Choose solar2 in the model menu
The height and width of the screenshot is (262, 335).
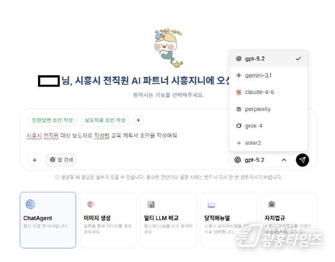(x=269, y=143)
